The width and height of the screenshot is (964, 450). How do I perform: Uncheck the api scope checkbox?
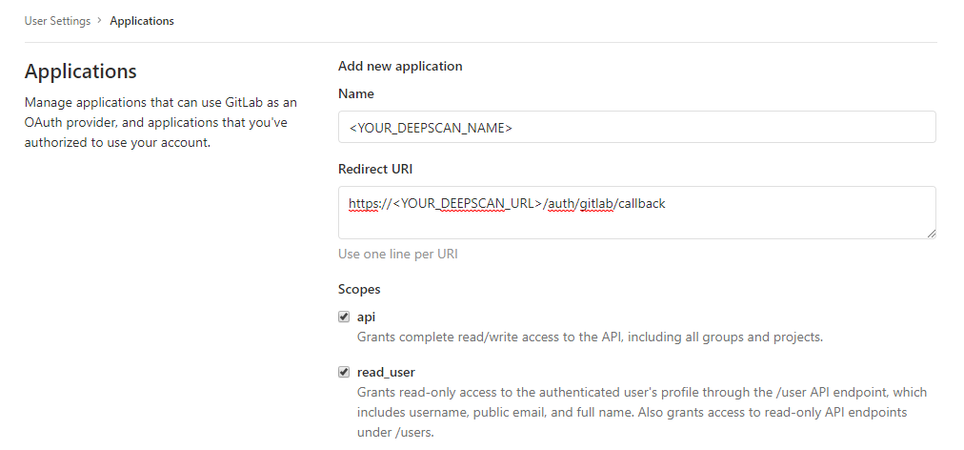point(344,317)
